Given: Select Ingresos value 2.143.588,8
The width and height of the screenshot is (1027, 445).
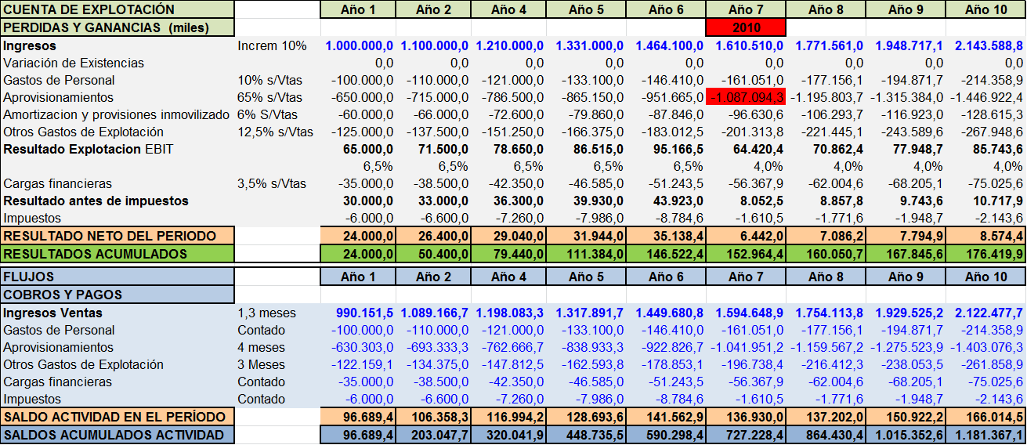Looking at the screenshot, I should [986, 45].
